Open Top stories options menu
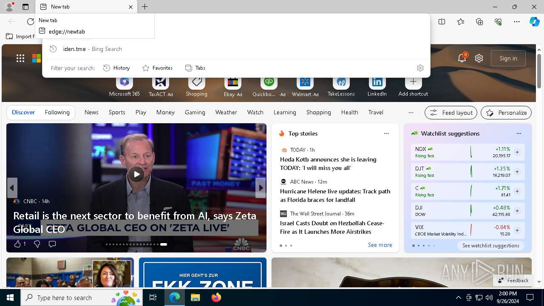The height and width of the screenshot is (306, 544). (386, 133)
